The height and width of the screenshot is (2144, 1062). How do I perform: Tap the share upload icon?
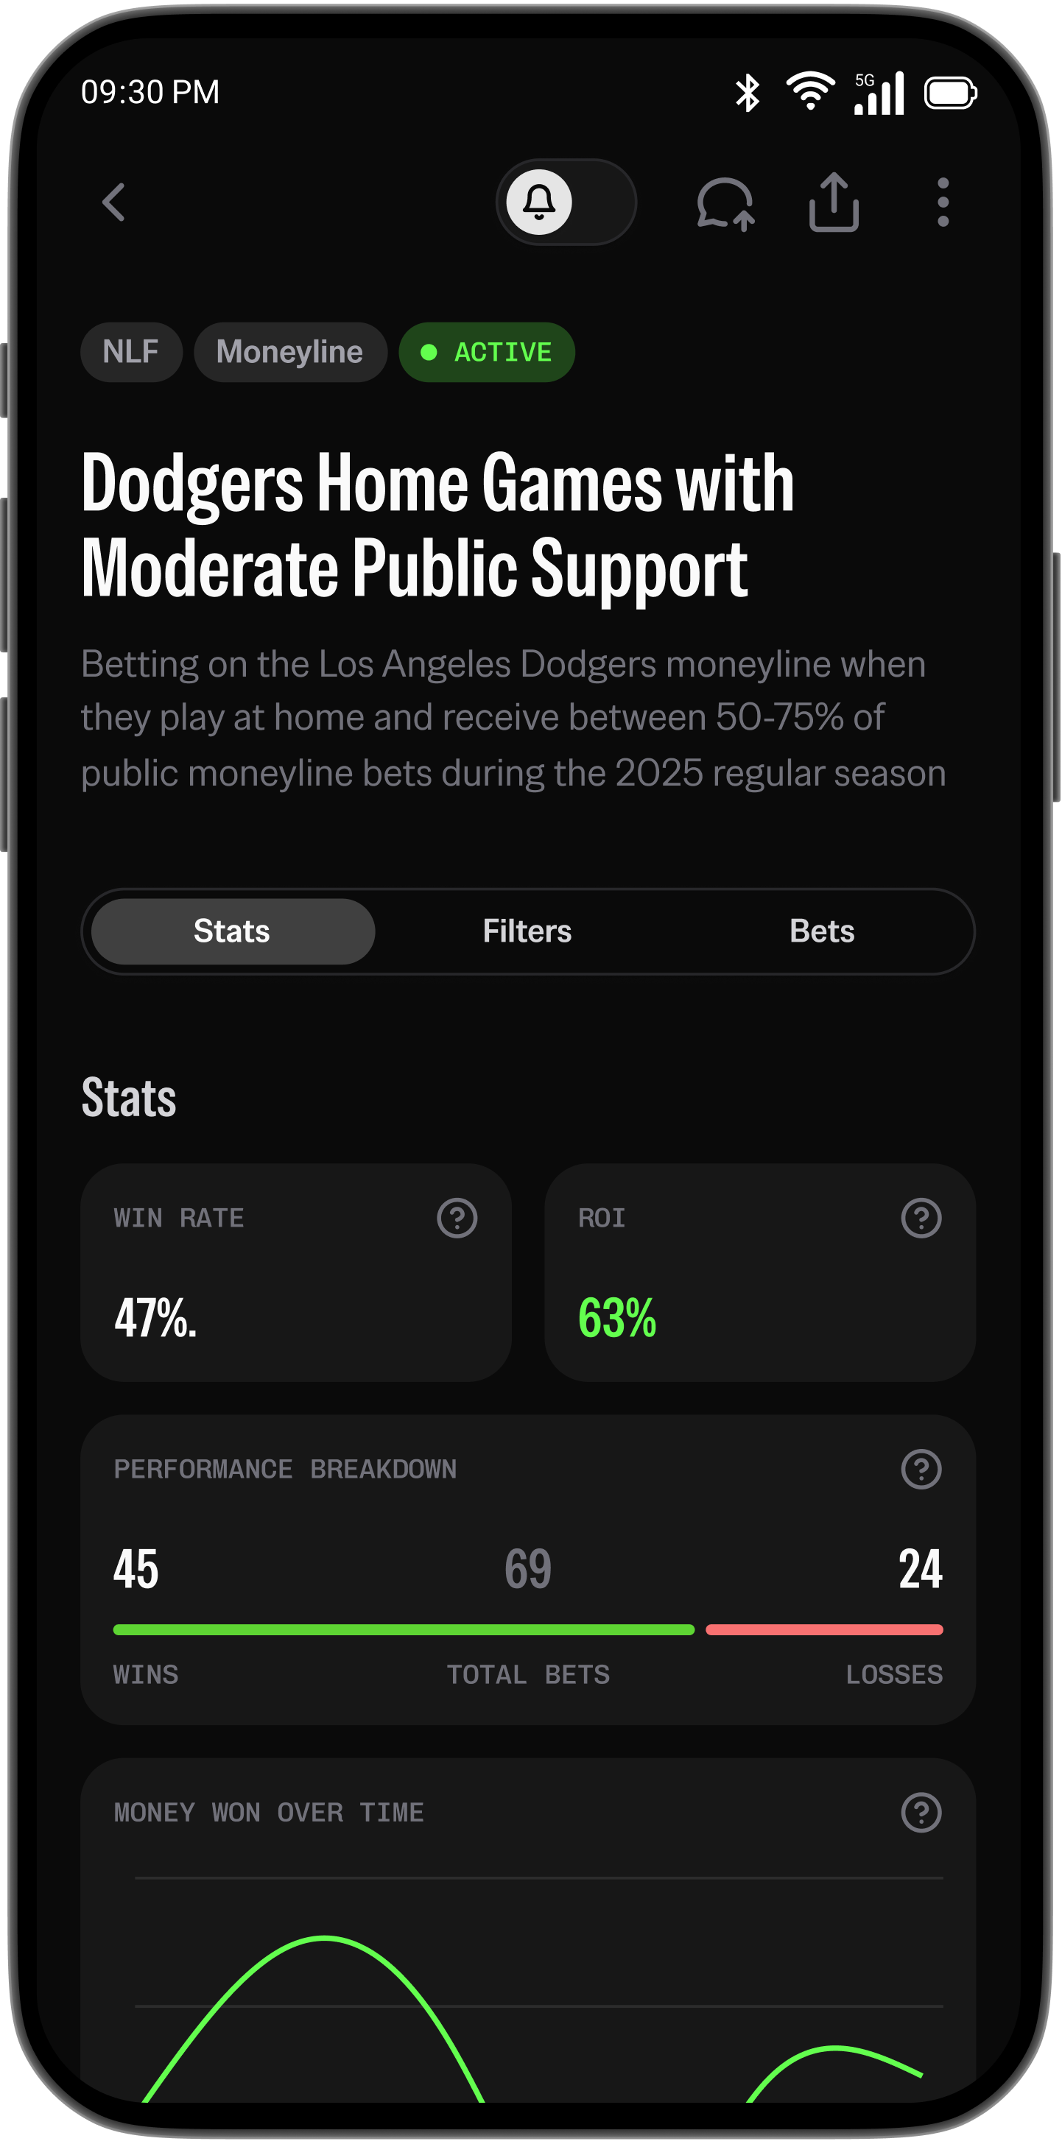tap(833, 202)
